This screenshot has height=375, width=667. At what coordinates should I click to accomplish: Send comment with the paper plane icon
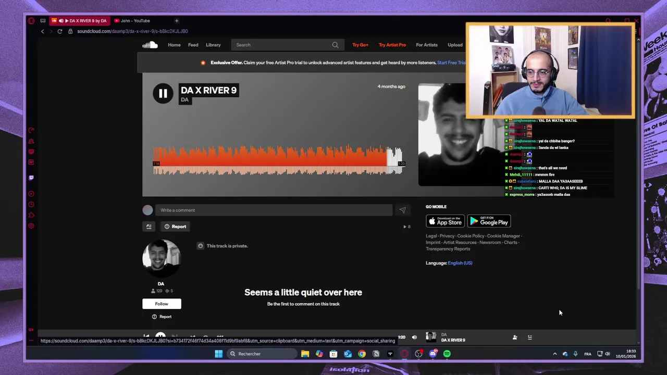click(402, 210)
